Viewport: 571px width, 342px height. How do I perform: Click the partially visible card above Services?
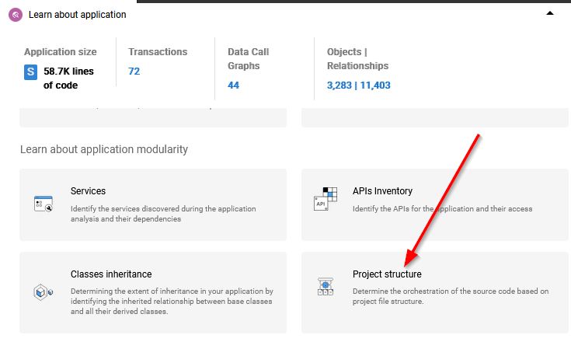point(153,117)
